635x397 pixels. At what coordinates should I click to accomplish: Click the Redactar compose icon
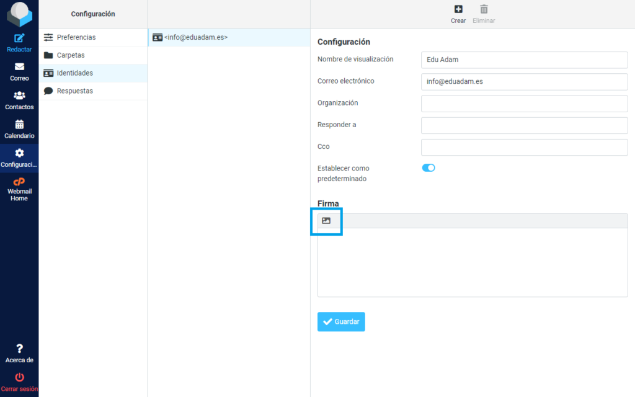[x=19, y=38]
